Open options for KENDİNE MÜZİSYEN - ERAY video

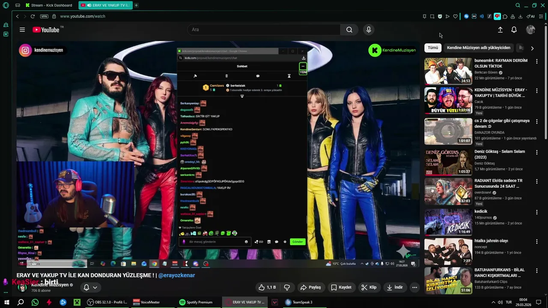(x=536, y=91)
